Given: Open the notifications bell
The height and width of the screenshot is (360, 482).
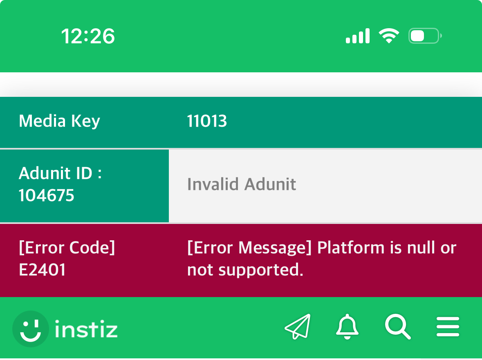Looking at the screenshot, I should tap(347, 326).
